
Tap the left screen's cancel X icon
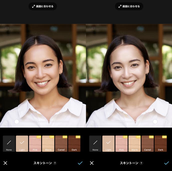coord(5,163)
